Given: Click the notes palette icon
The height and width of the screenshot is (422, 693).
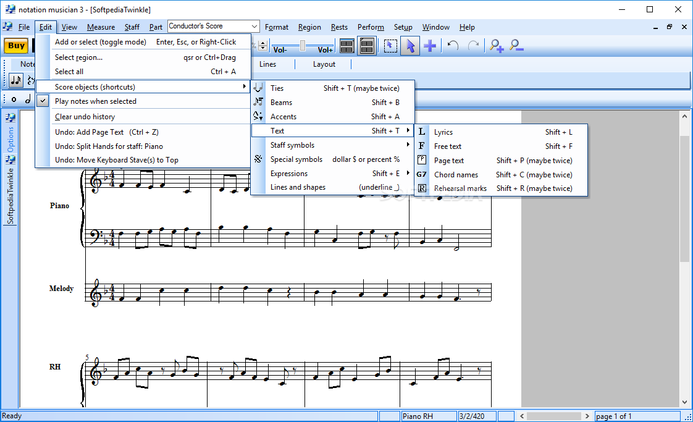Looking at the screenshot, I should 16,80.
